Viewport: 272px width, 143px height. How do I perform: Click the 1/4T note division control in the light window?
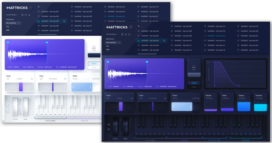pyautogui.click(x=94, y=48)
